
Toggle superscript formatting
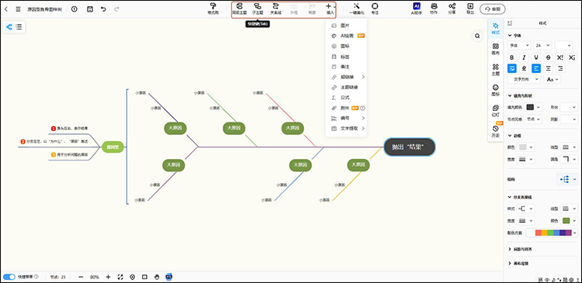coord(560,57)
